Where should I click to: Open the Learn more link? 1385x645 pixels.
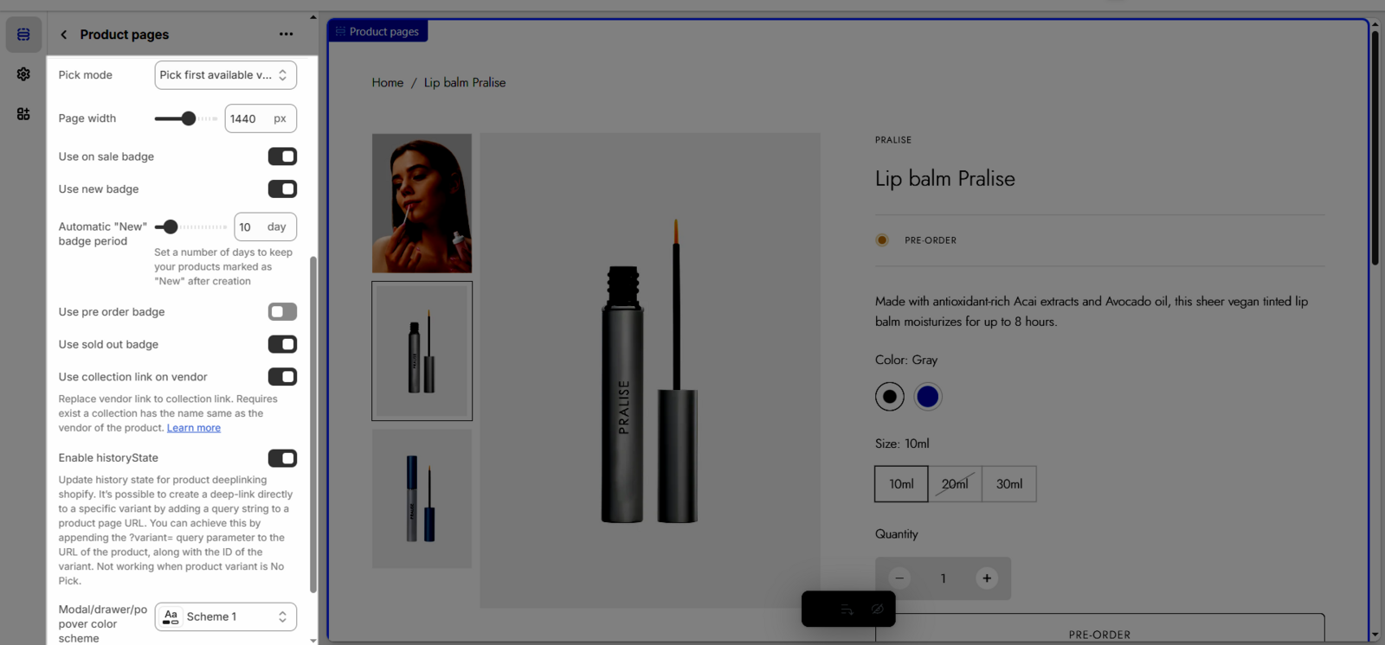194,428
